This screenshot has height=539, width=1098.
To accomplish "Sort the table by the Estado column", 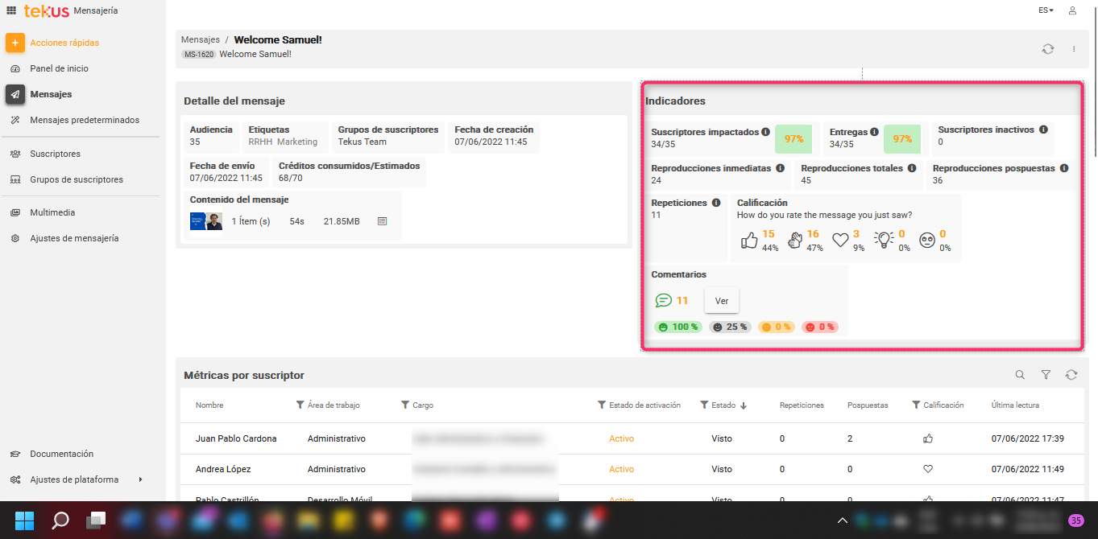I will (743, 405).
